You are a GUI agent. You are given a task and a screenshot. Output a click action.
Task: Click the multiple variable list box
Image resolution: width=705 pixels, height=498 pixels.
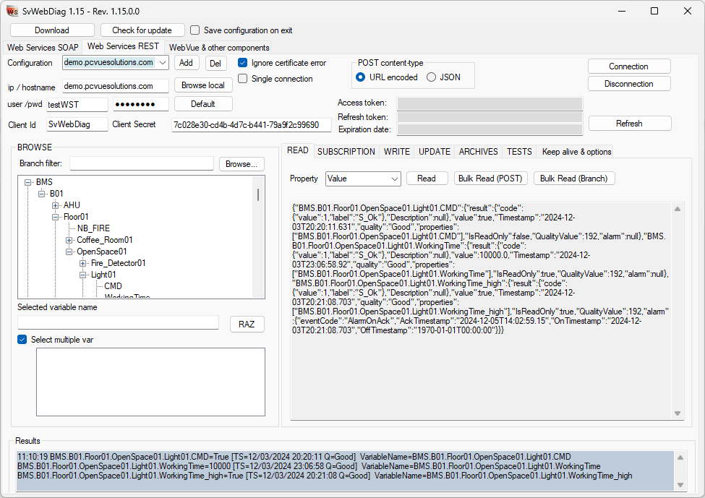(150, 382)
